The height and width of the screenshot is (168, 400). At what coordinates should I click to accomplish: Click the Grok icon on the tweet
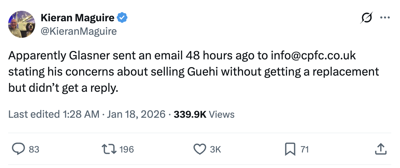point(367,18)
